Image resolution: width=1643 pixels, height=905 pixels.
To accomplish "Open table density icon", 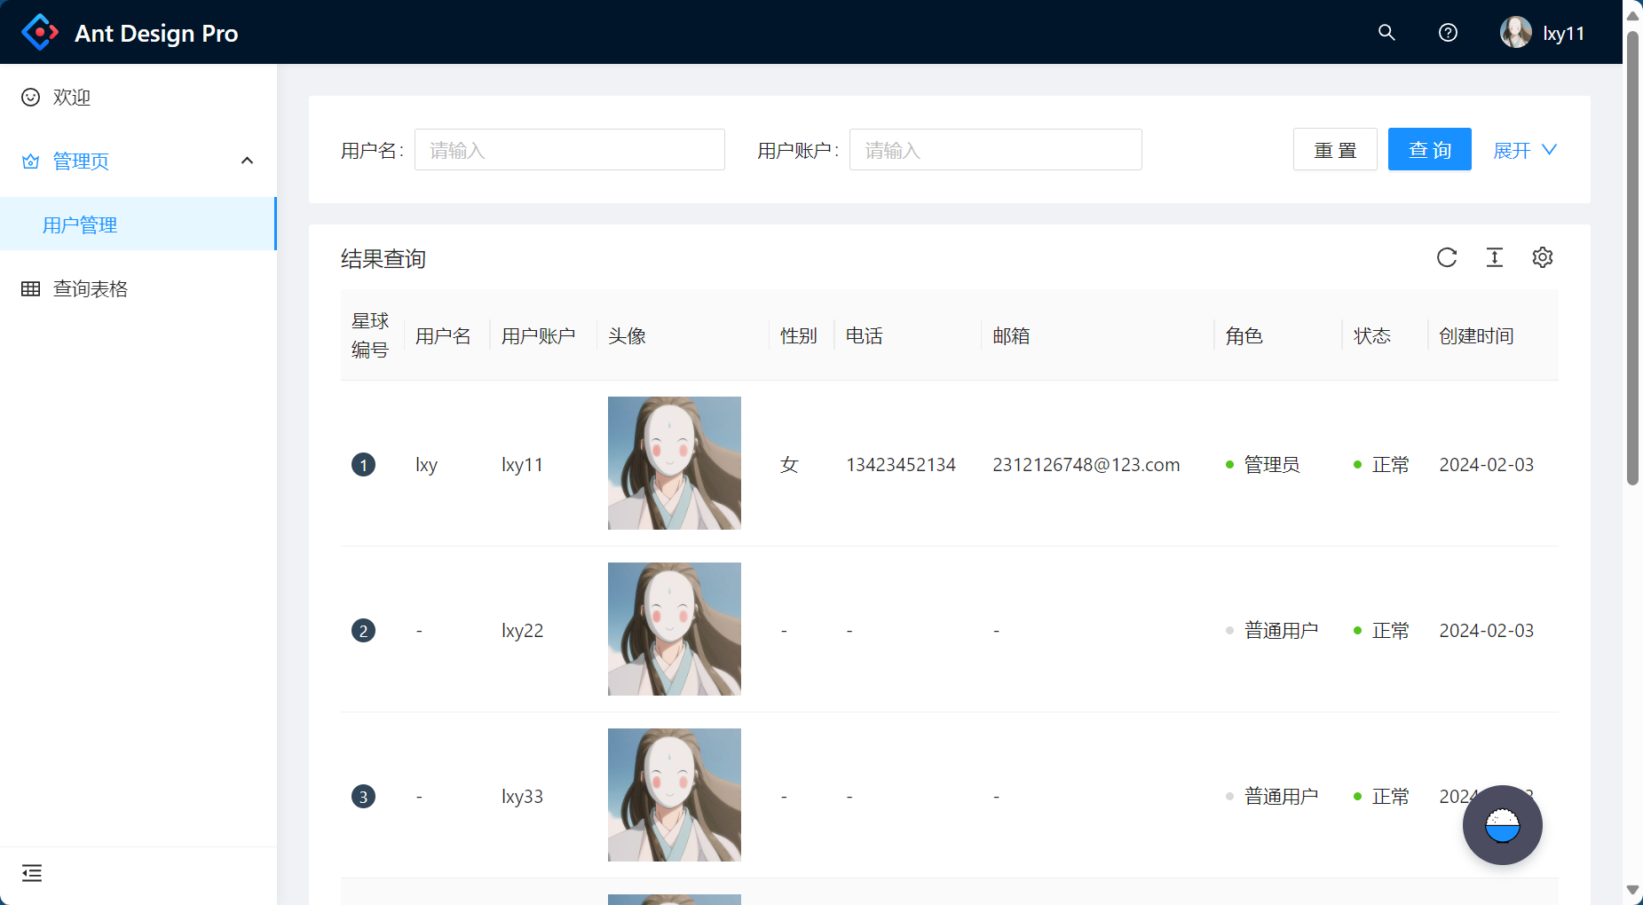I will (x=1495, y=257).
